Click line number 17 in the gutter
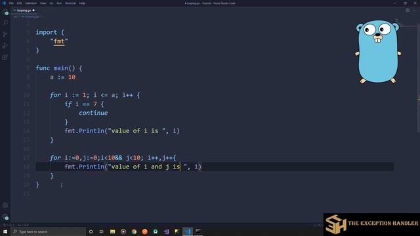 (x=26, y=158)
